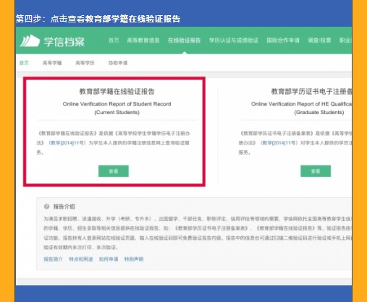This screenshot has height=302, width=367.
Task: Switch to the 协助申请 sub-tab
Action: 118,63
